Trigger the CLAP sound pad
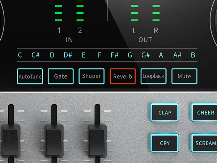The image size is (217, 163). pos(165,113)
